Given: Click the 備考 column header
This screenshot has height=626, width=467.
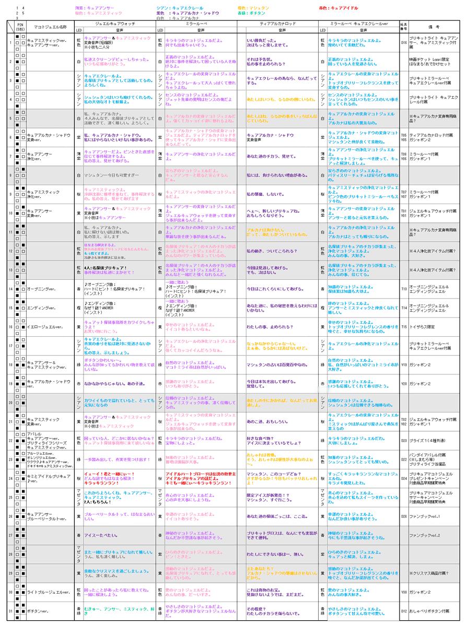Looking at the screenshot, I should 434,27.
